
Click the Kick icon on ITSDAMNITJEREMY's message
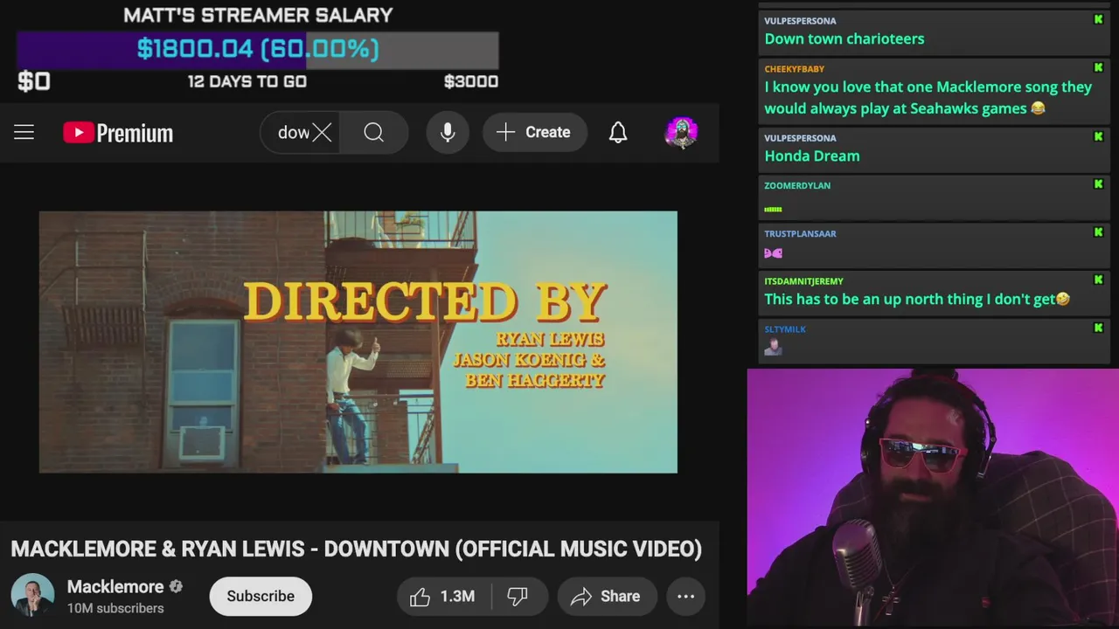pyautogui.click(x=1098, y=280)
